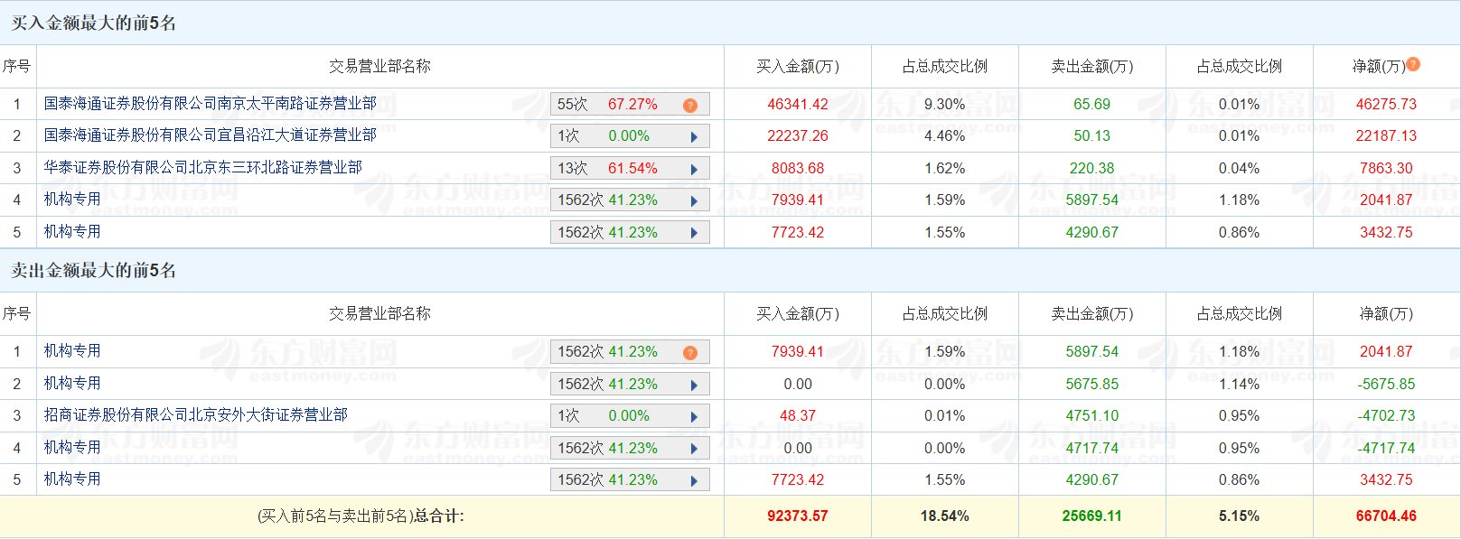Open 国泰海通证券宜昌沿江大道证券营业部 link
The height and width of the screenshot is (539, 1461).
[x=210, y=135]
